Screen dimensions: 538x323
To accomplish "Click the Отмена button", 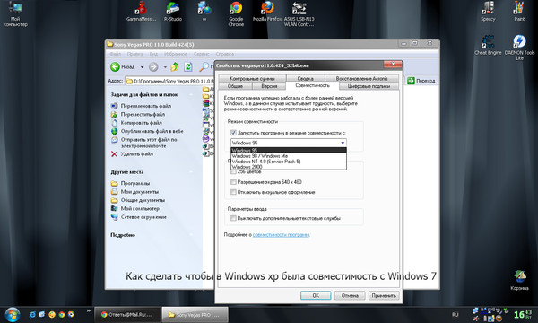I will click(x=350, y=295).
